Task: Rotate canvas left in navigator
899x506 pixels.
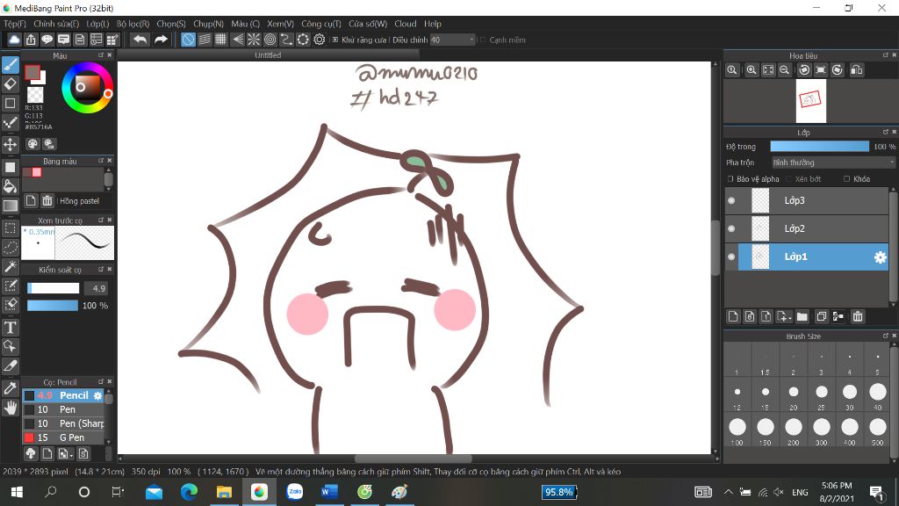Action: pyautogui.click(x=804, y=70)
